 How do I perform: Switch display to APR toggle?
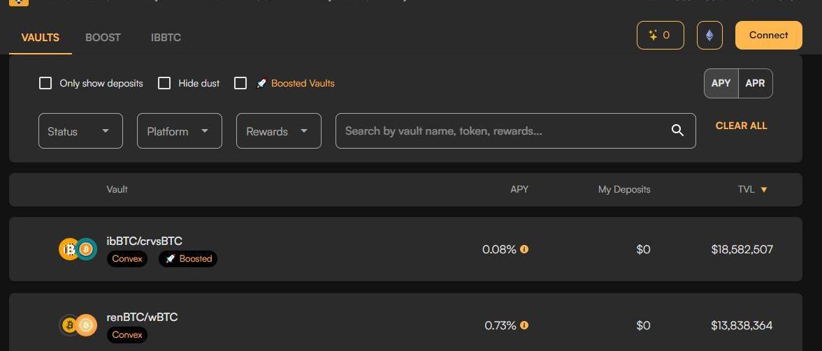pyautogui.click(x=755, y=83)
